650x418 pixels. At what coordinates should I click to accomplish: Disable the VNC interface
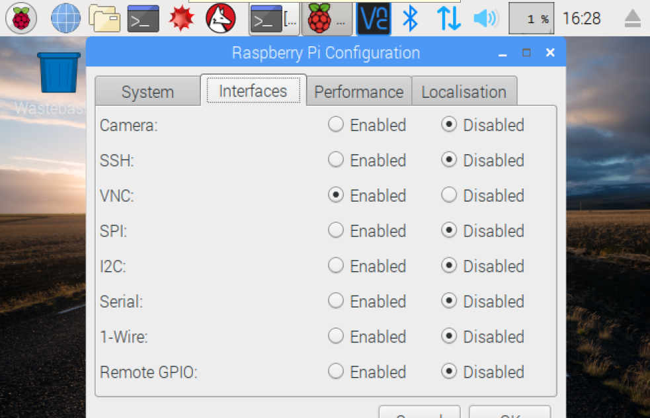coord(449,195)
